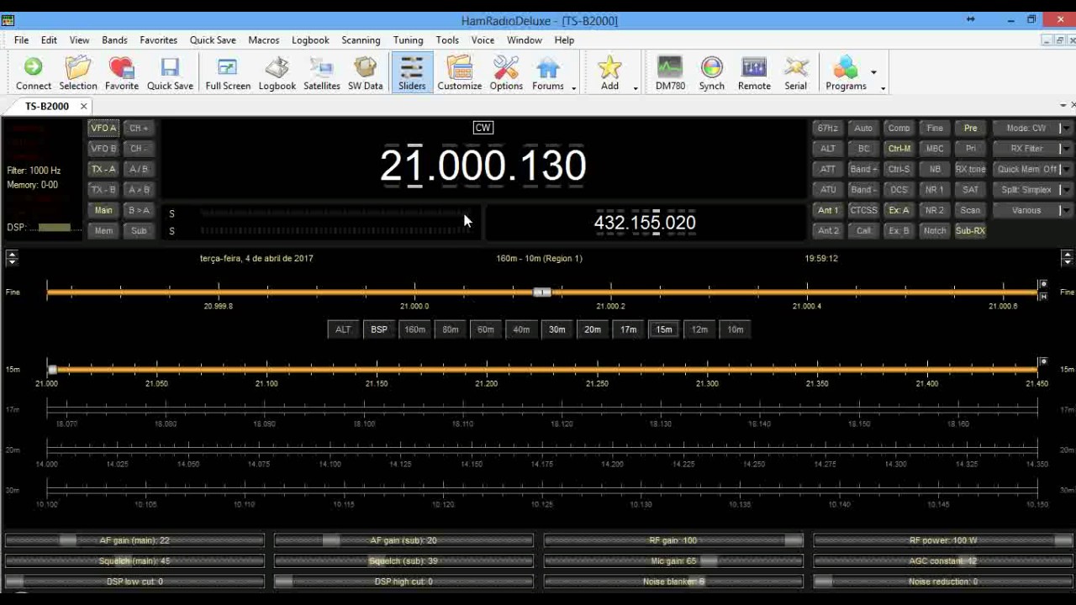Toggle the NB noise blanker button
The height and width of the screenshot is (605, 1076).
coord(935,169)
